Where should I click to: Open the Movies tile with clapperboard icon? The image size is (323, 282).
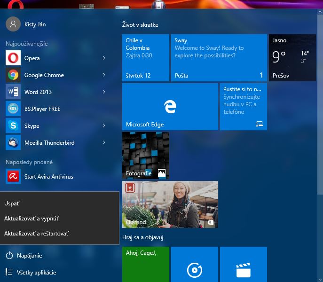[244, 264]
